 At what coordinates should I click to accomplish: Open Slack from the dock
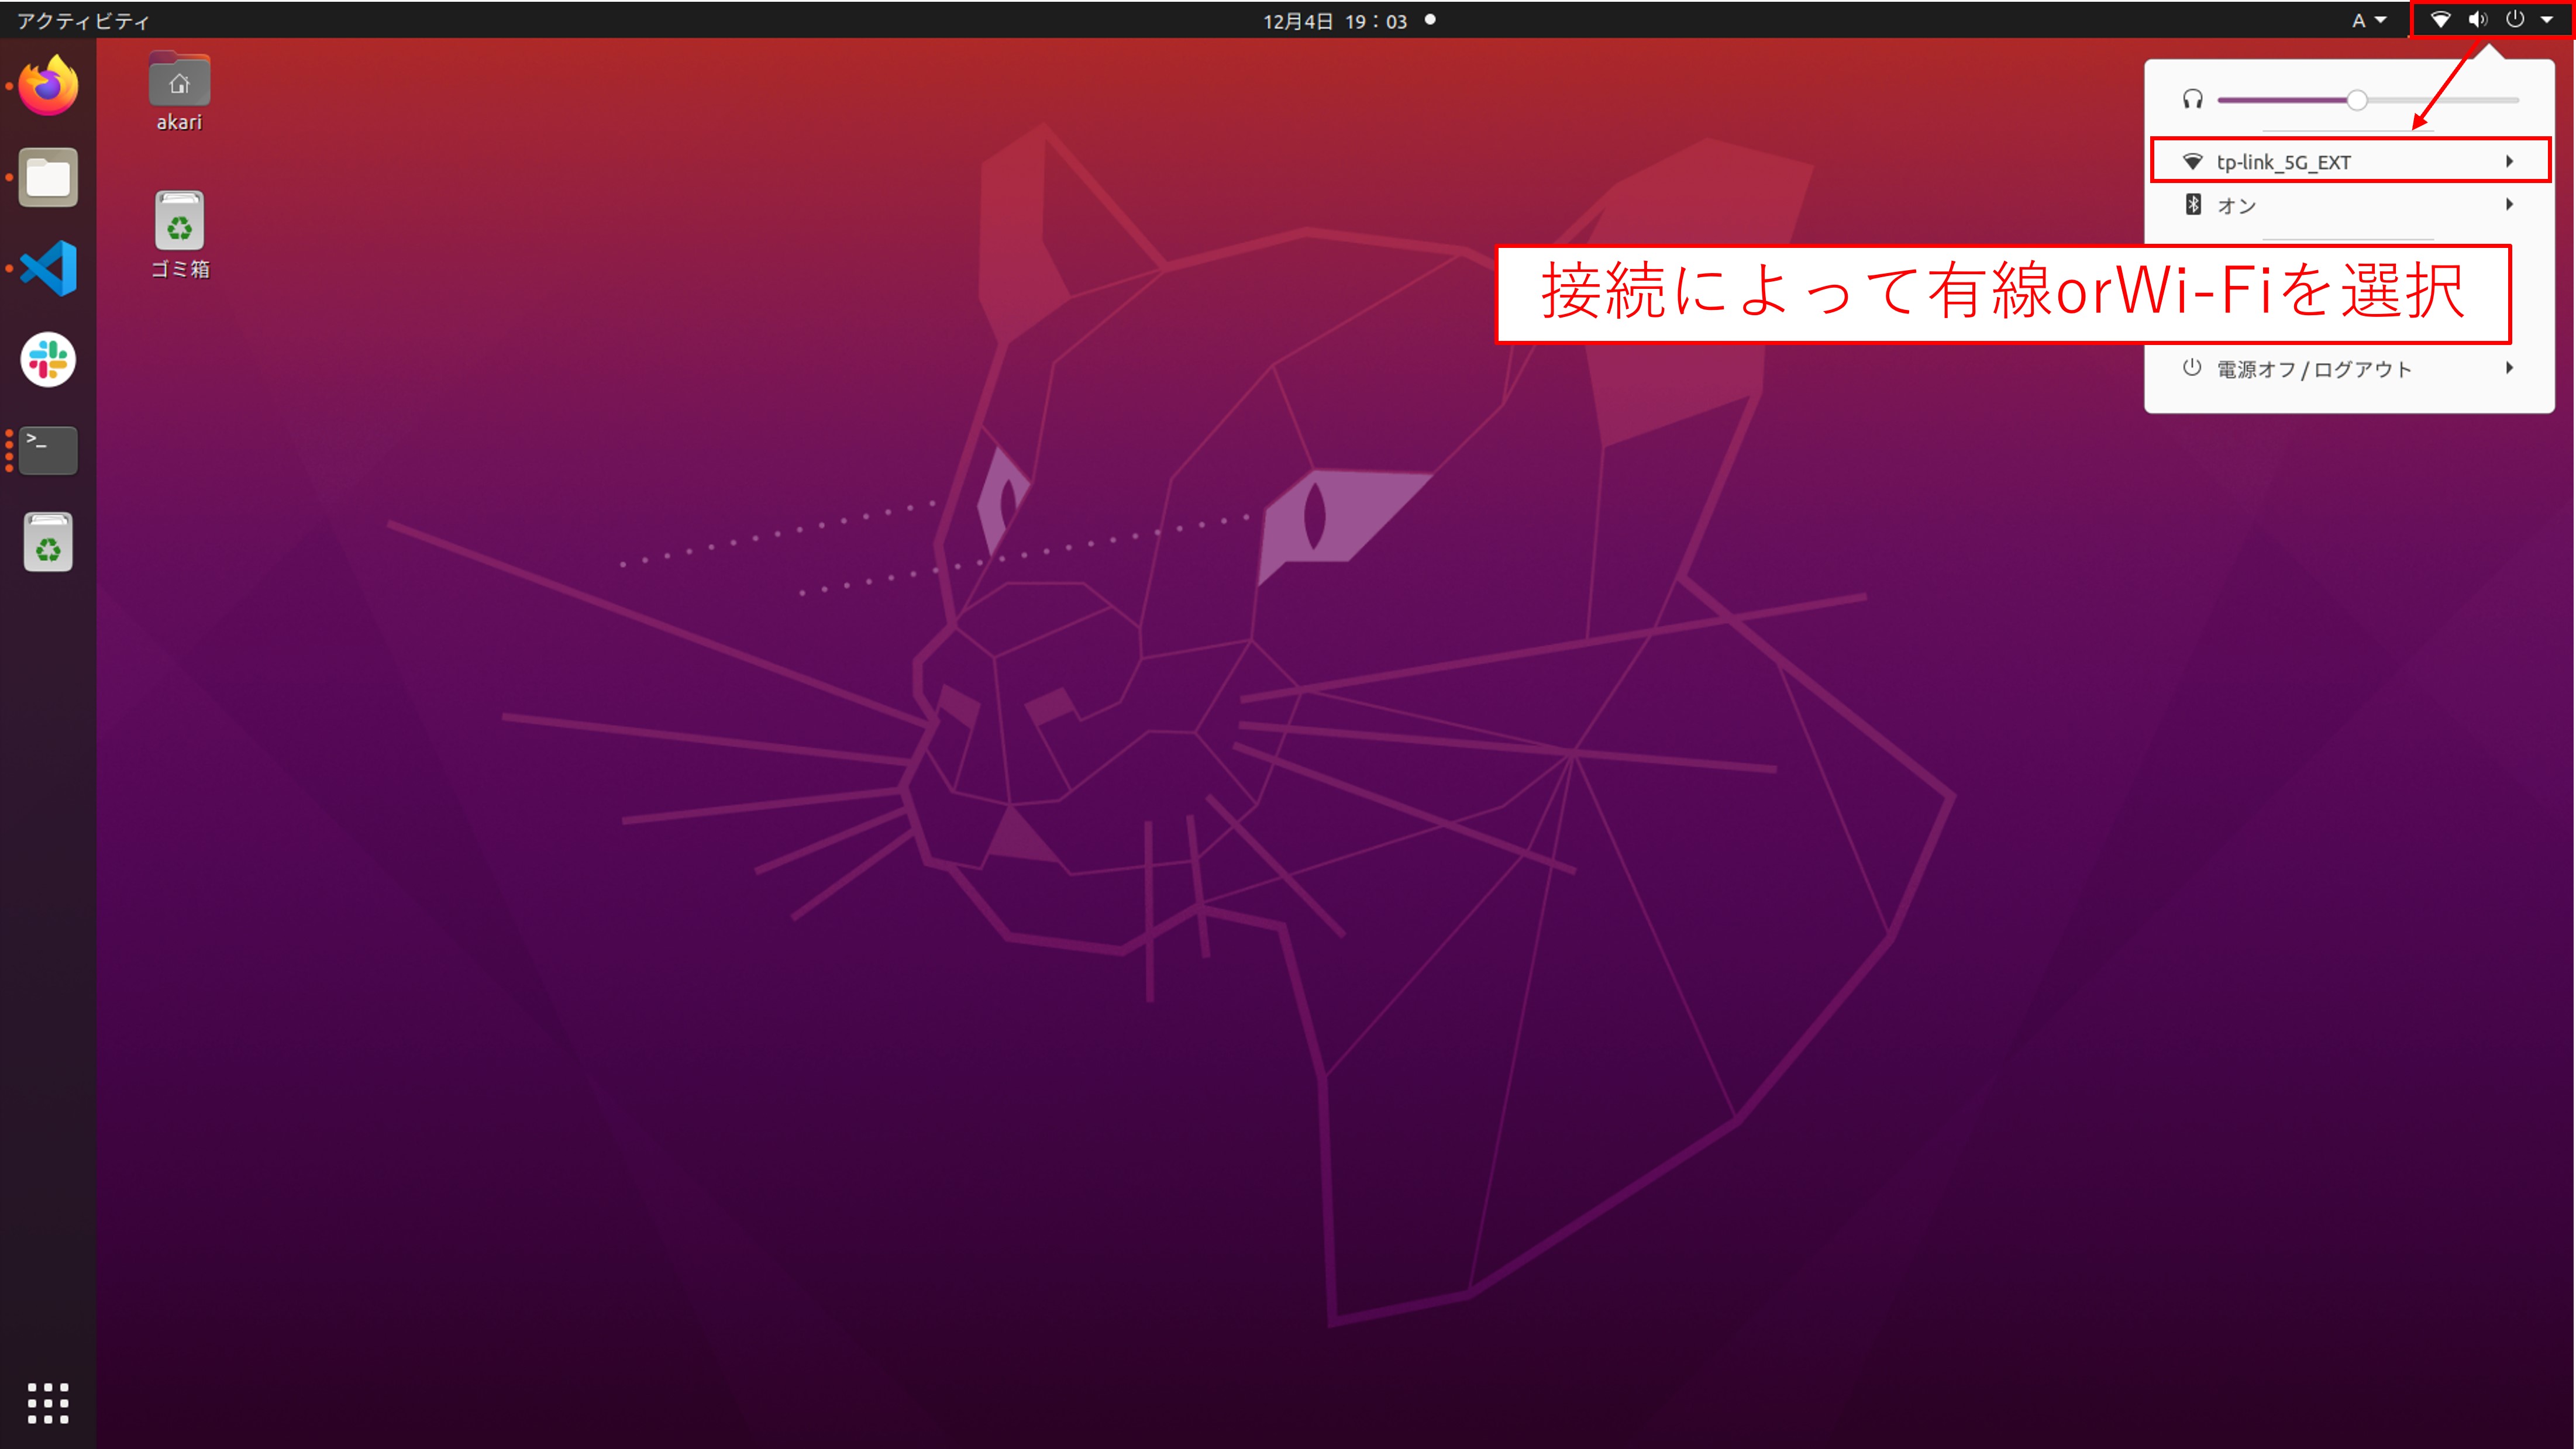(x=48, y=359)
